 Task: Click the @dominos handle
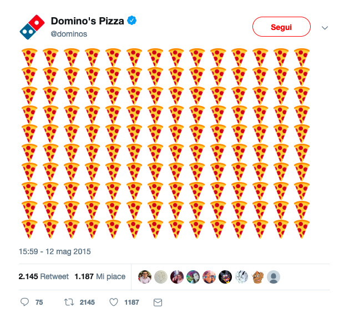click(69, 34)
